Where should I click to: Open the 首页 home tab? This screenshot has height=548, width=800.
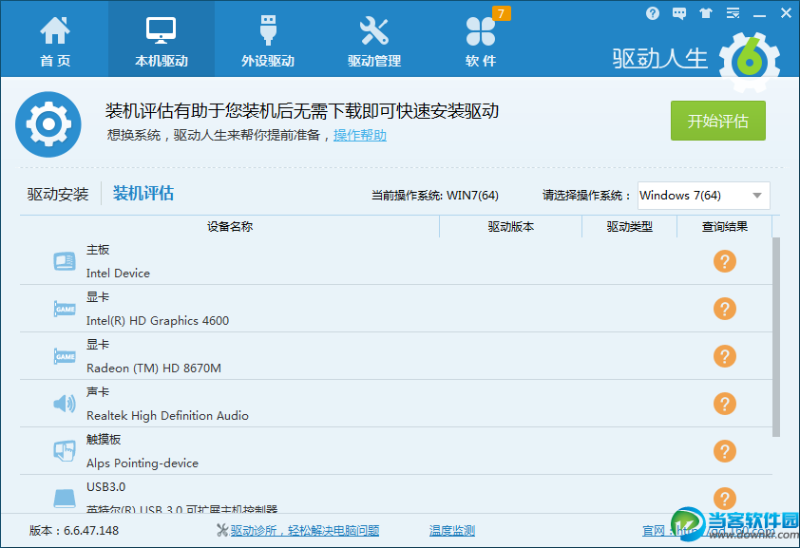[54, 40]
